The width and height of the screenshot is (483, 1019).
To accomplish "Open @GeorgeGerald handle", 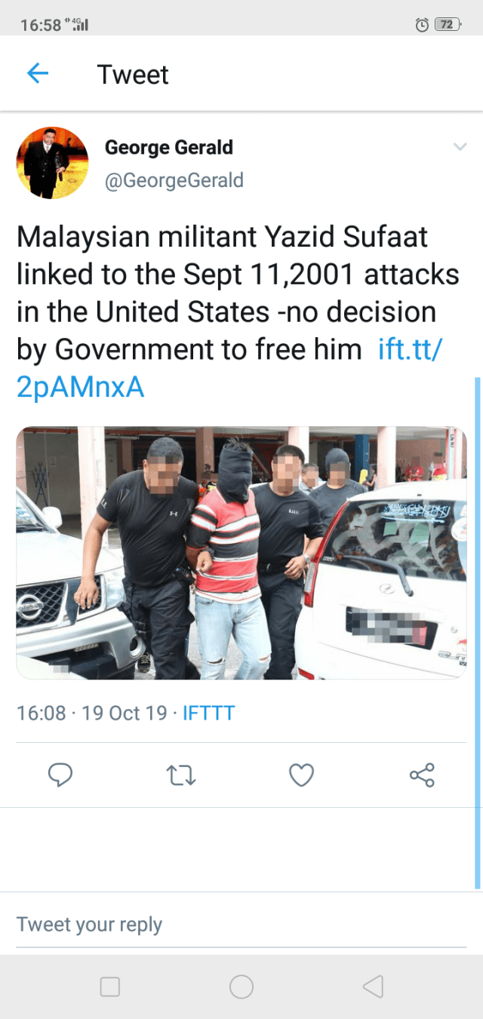I will (174, 180).
